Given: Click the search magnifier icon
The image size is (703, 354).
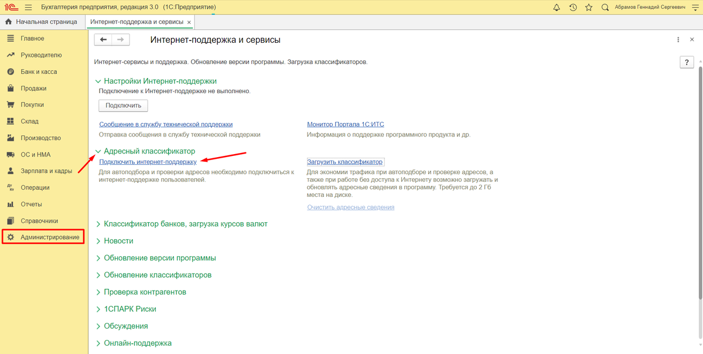Looking at the screenshot, I should tap(605, 8).
